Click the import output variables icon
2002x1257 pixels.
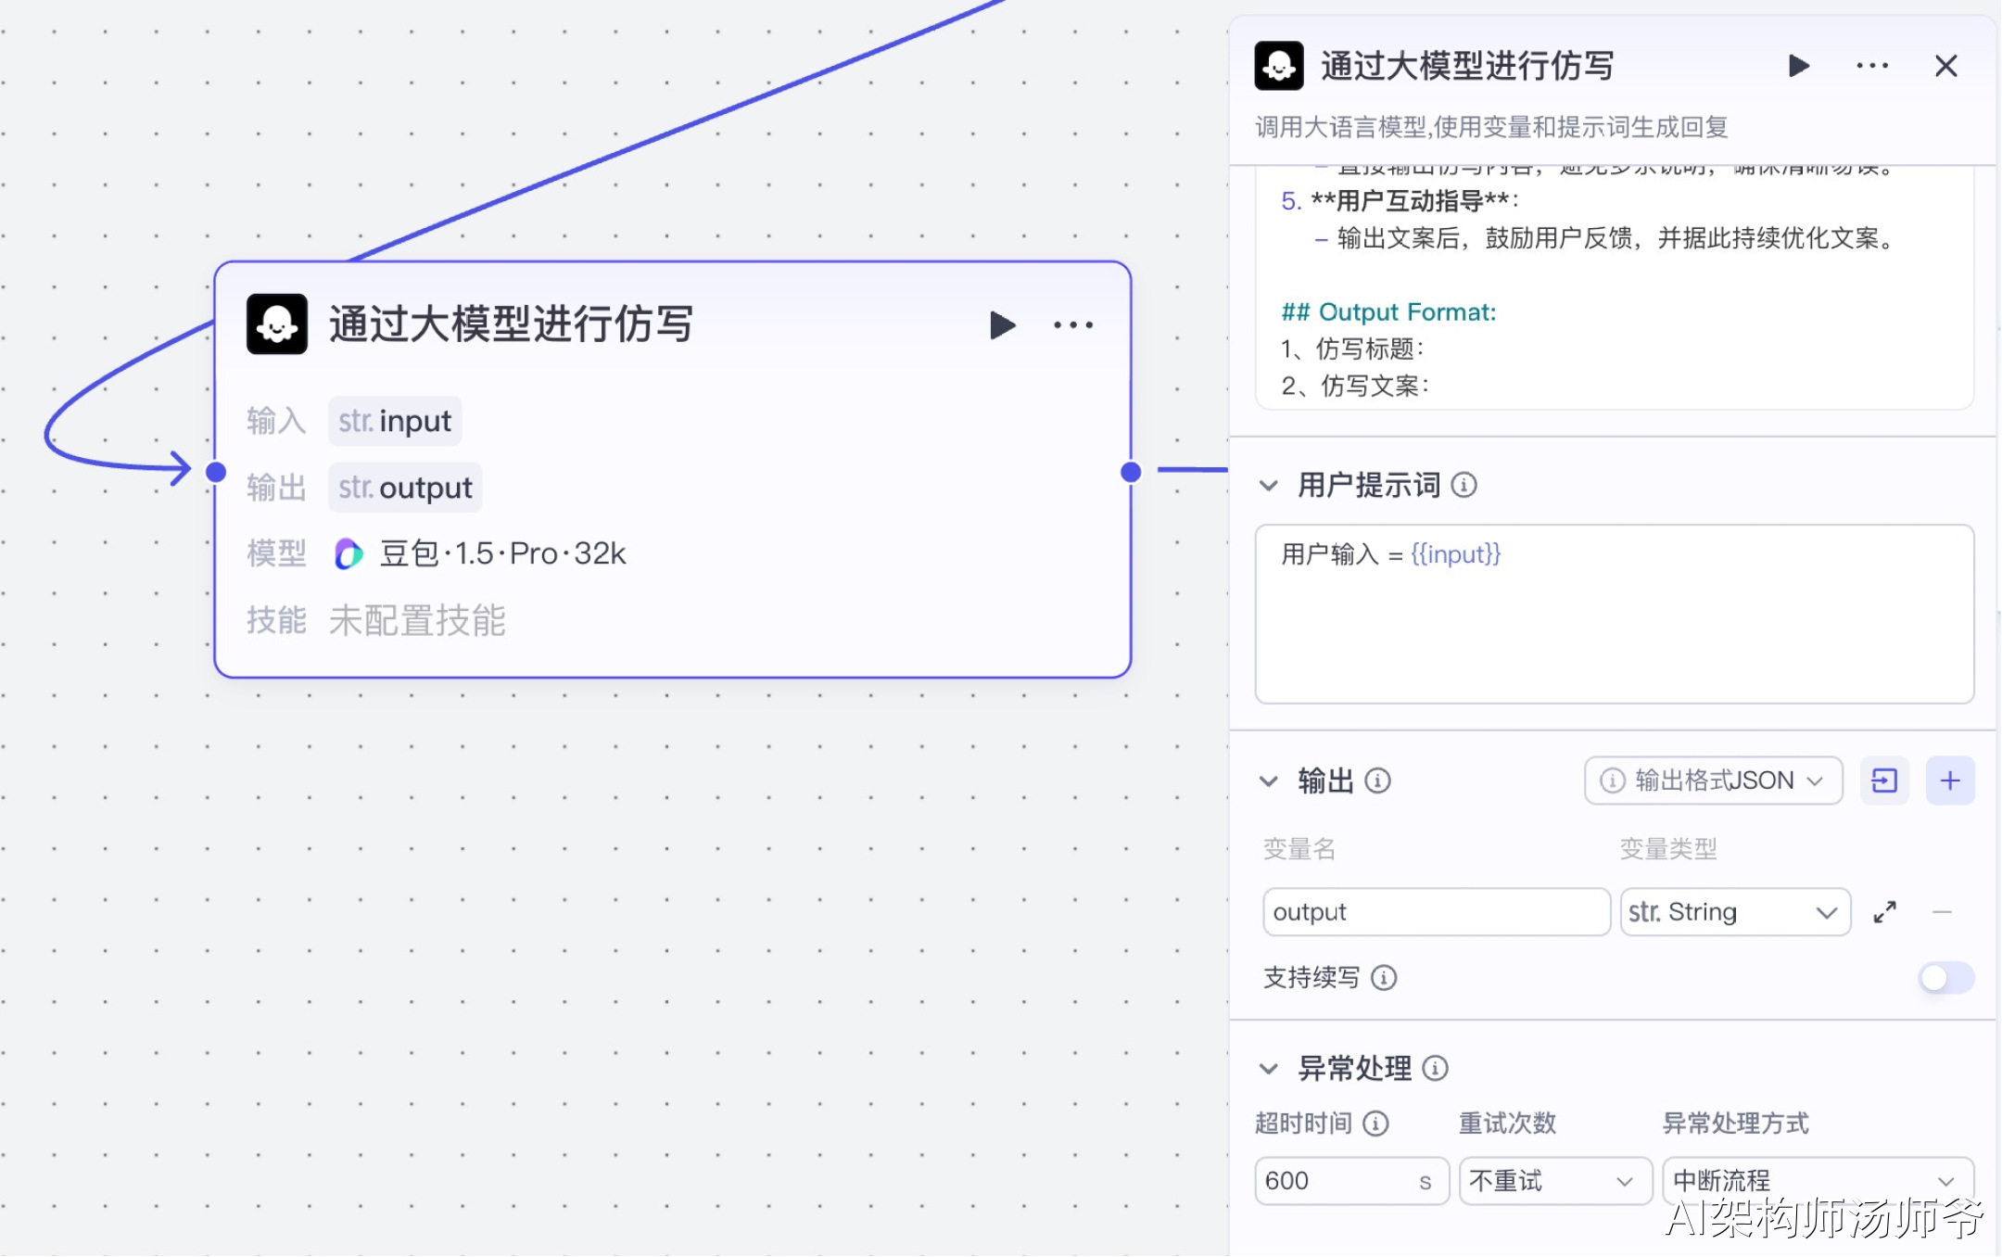[x=1884, y=781]
